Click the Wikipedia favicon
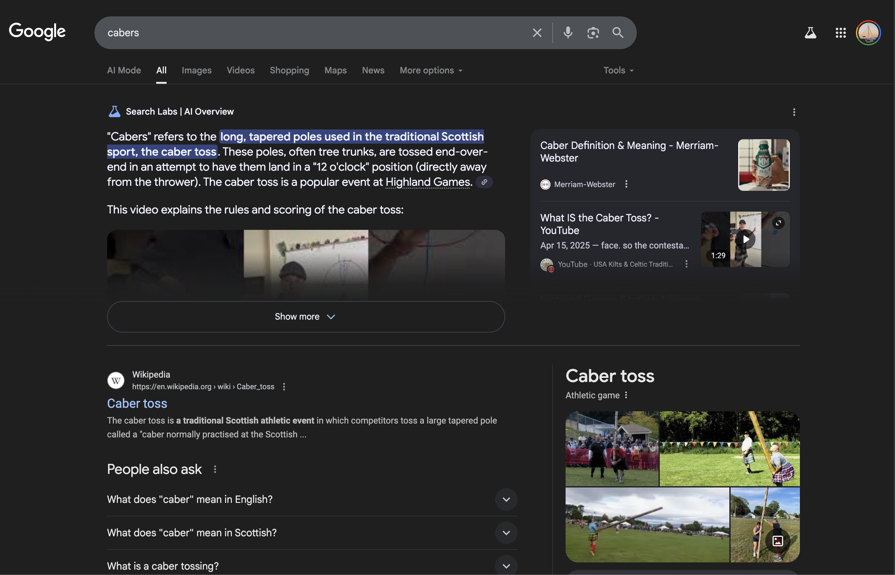The height and width of the screenshot is (575, 895). [116, 380]
